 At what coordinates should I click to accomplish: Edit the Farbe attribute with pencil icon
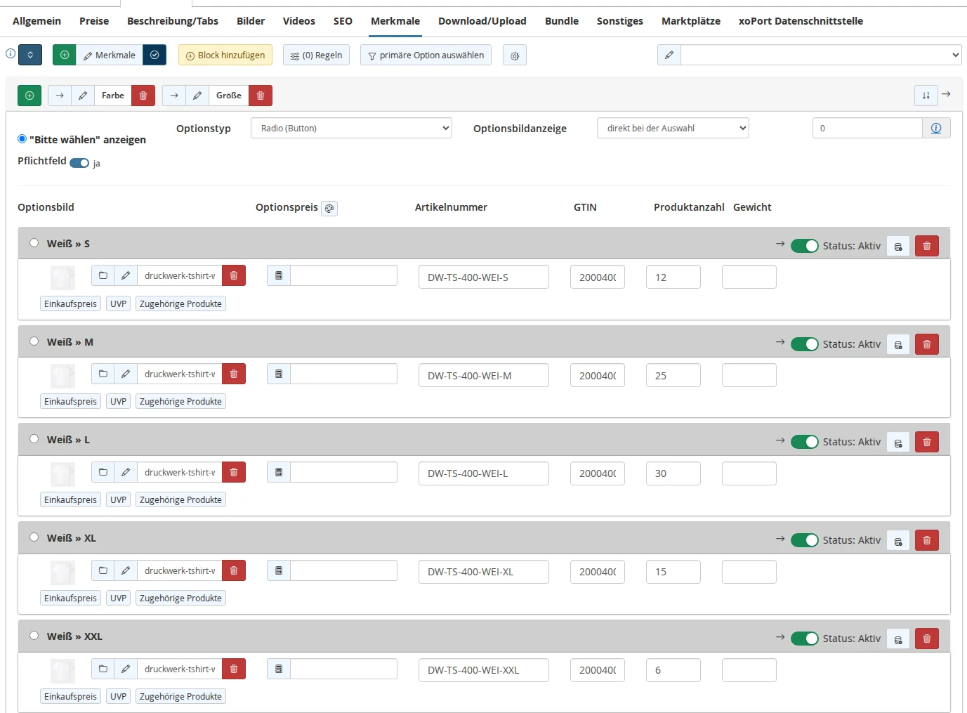83,96
